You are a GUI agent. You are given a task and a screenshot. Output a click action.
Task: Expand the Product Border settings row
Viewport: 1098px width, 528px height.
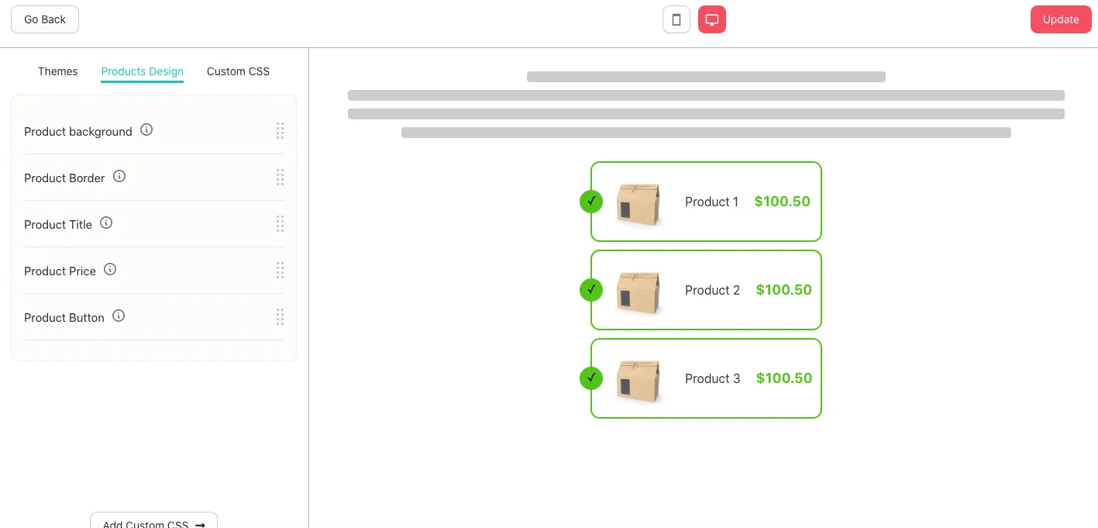(x=64, y=178)
